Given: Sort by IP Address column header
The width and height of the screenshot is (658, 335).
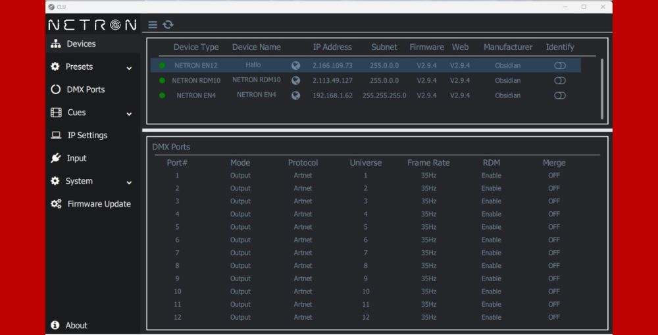Looking at the screenshot, I should coord(332,47).
